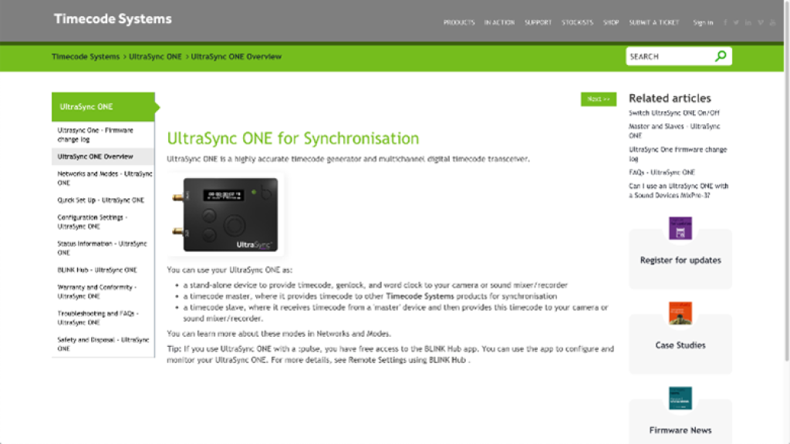Open the LinkedIn social icon
This screenshot has height=444, width=790.
pyautogui.click(x=748, y=22)
